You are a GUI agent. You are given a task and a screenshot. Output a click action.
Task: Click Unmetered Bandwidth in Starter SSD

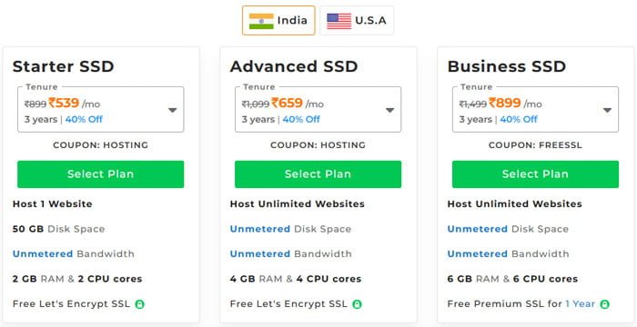coord(74,254)
